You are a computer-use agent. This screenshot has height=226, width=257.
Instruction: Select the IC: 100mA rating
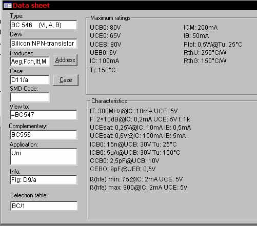click(105, 61)
